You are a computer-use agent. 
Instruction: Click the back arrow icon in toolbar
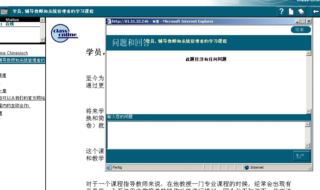coord(315,12)
